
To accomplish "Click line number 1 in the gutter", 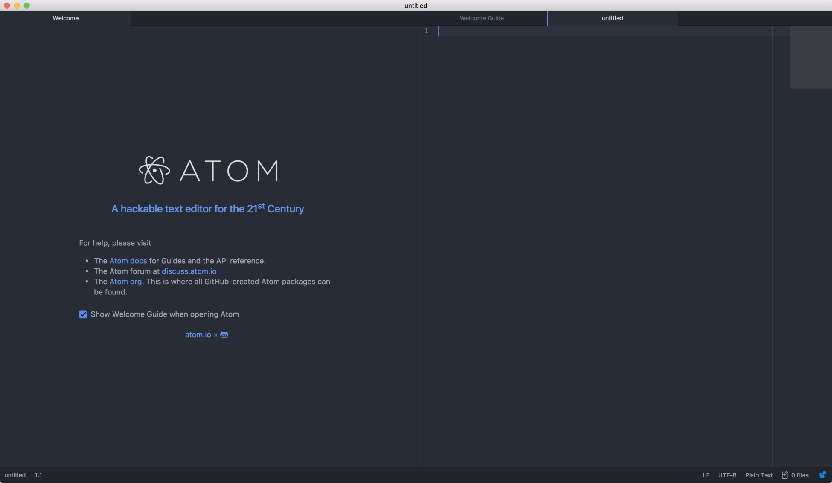I will click(x=425, y=31).
